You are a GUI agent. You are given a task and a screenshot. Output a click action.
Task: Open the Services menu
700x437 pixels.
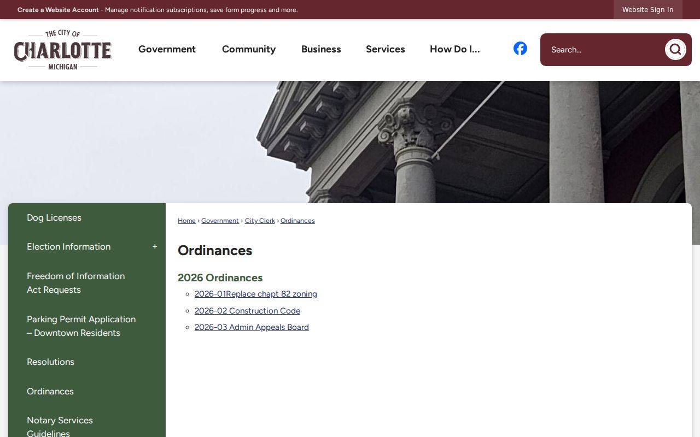pos(386,49)
